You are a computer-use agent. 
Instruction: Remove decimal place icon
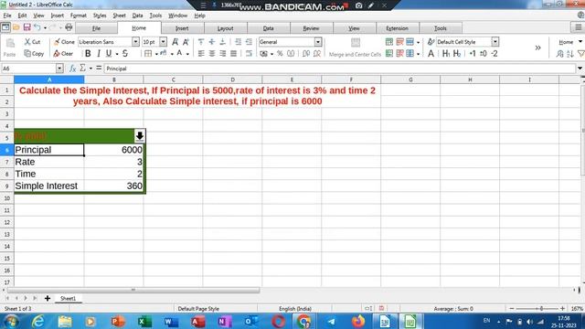click(x=317, y=54)
